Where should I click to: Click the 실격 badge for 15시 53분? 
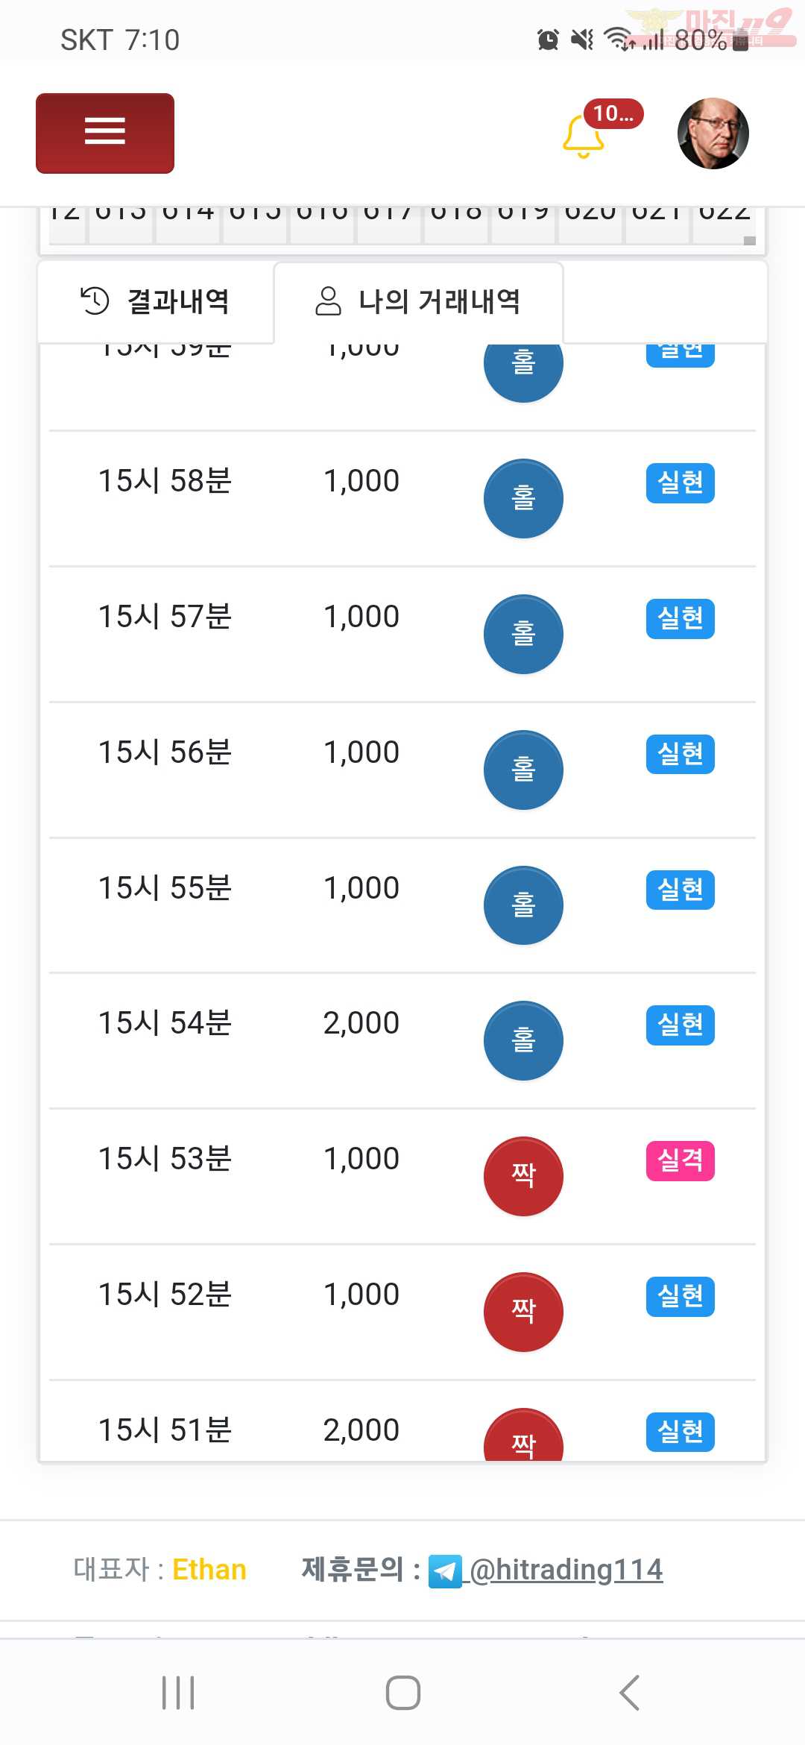pos(681,1160)
